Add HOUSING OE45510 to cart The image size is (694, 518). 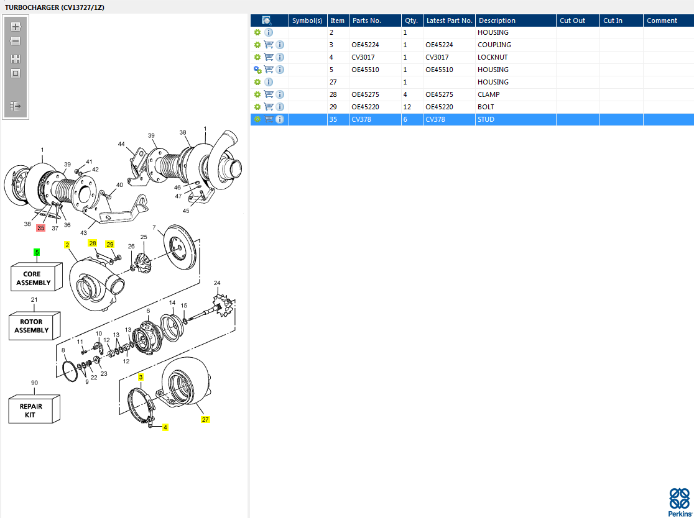click(269, 70)
